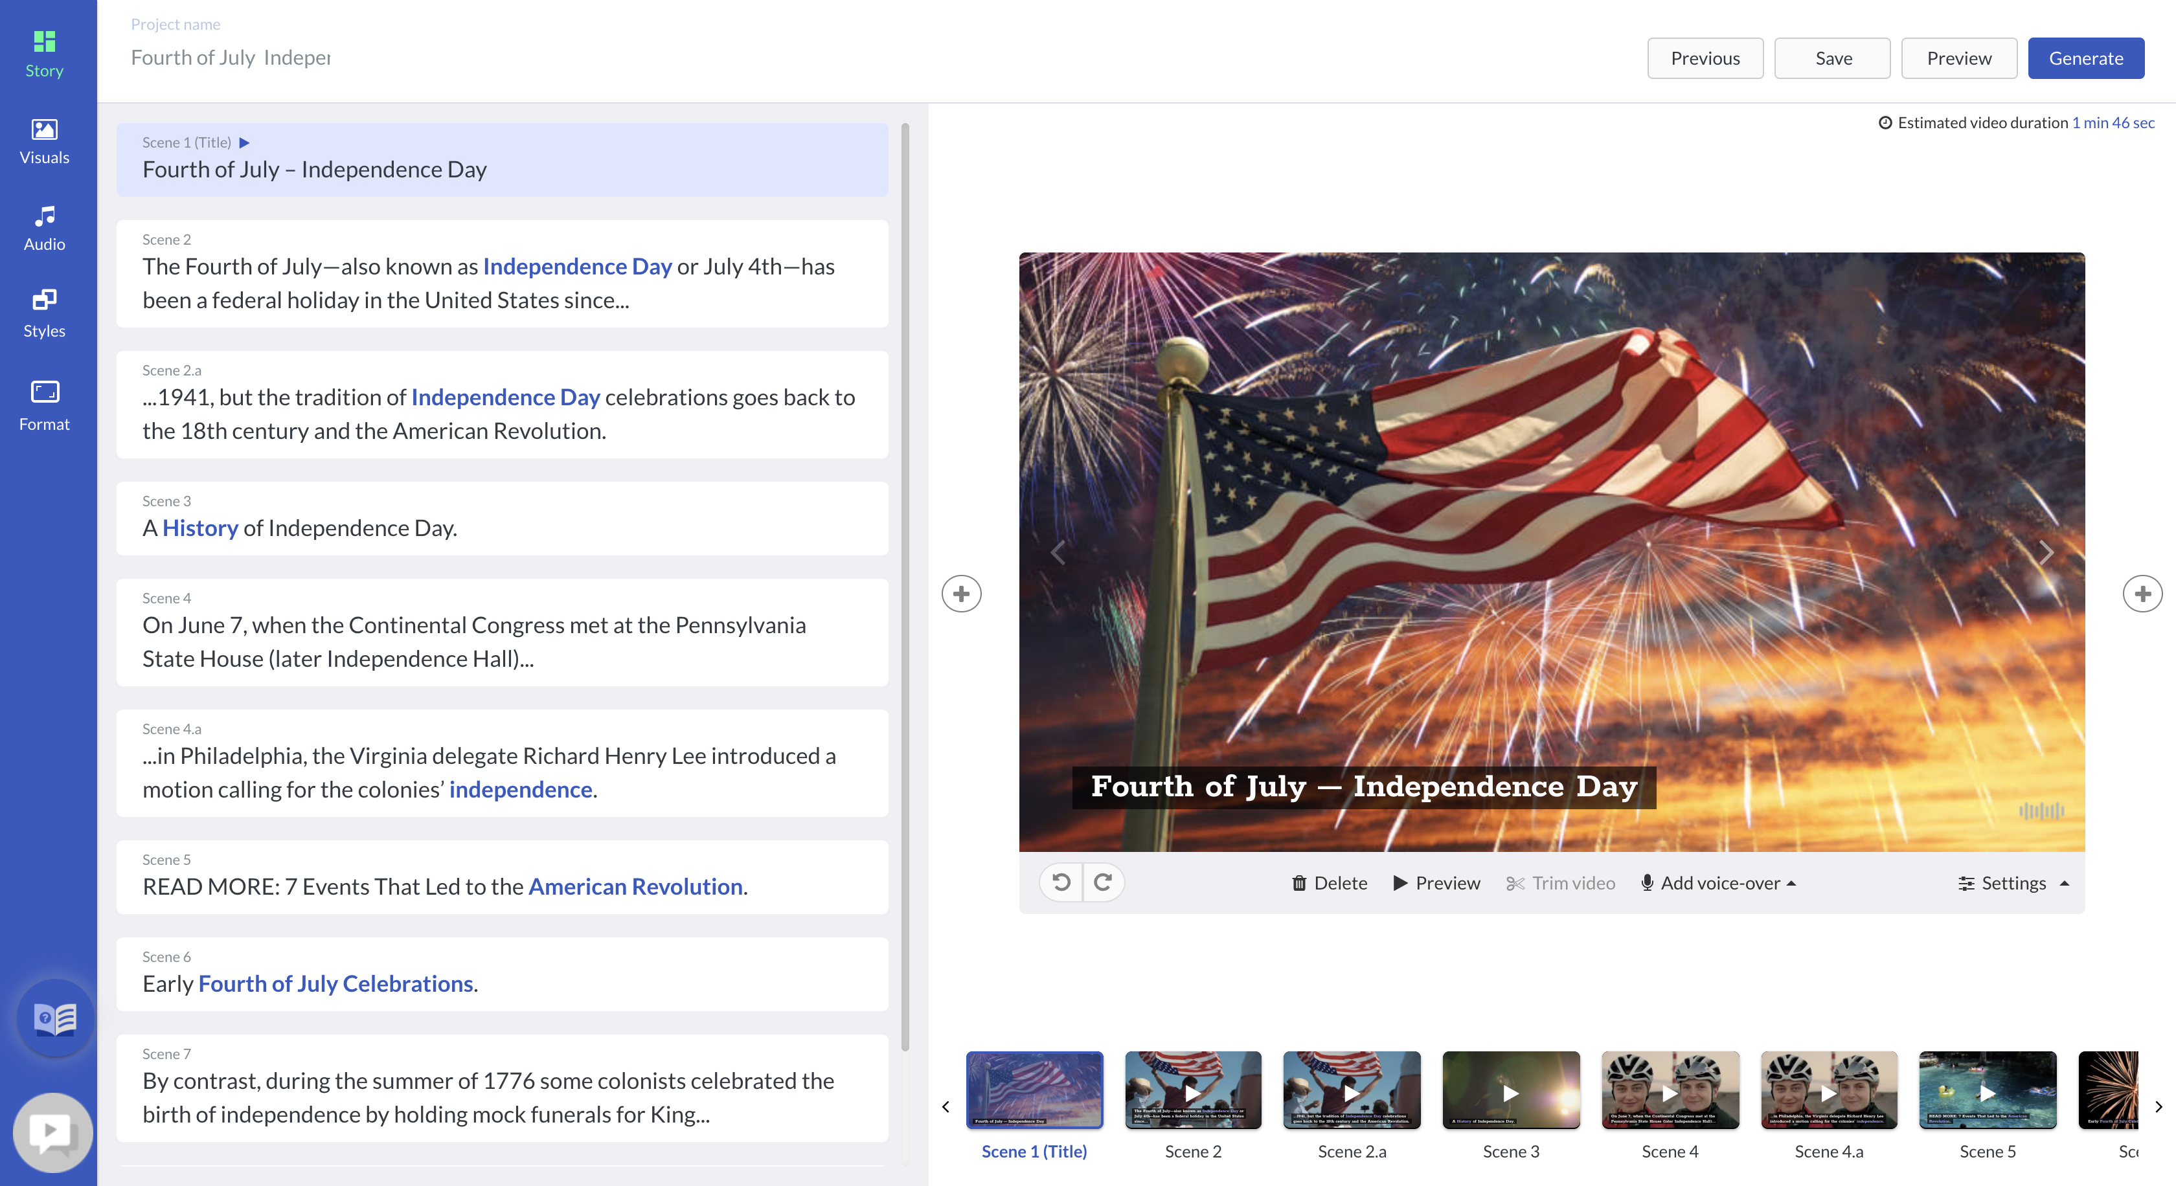
Task: Select the Scene 3 thumbnail
Action: [1510, 1090]
